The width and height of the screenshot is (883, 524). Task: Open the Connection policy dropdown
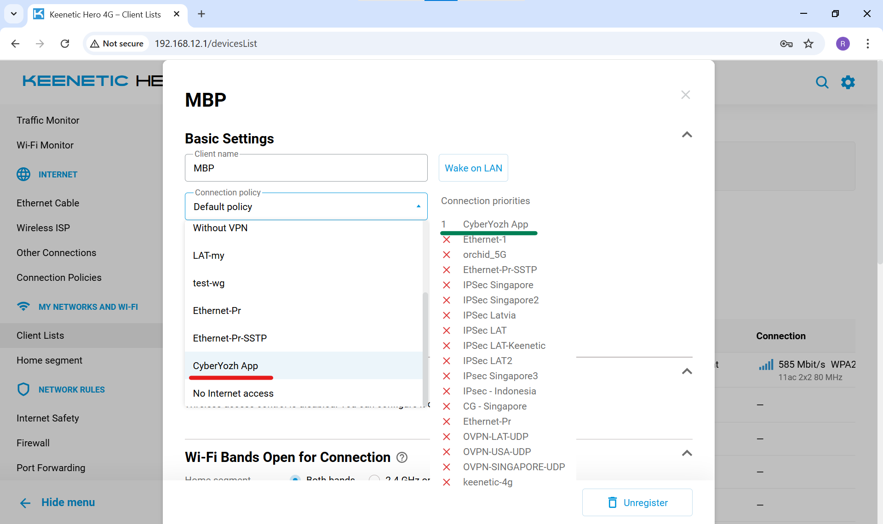306,207
